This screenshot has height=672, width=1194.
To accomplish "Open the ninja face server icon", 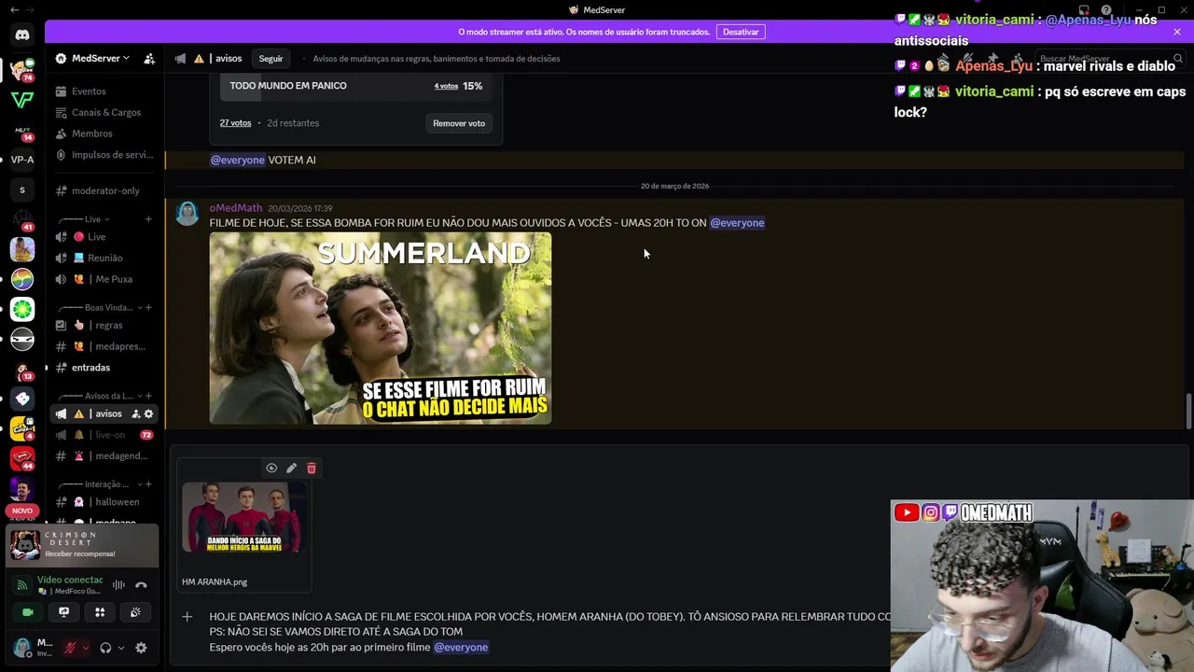I will (22, 339).
